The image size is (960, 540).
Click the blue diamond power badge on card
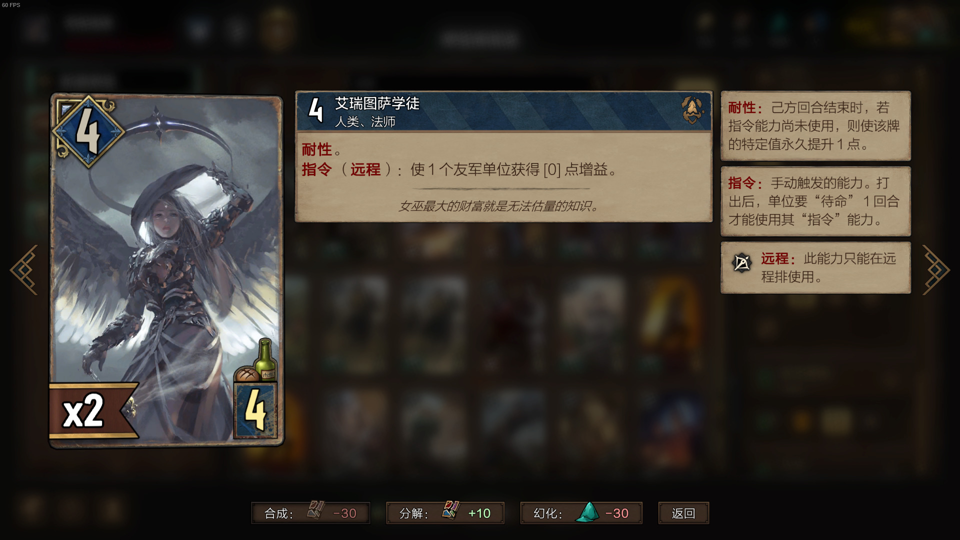[88, 132]
